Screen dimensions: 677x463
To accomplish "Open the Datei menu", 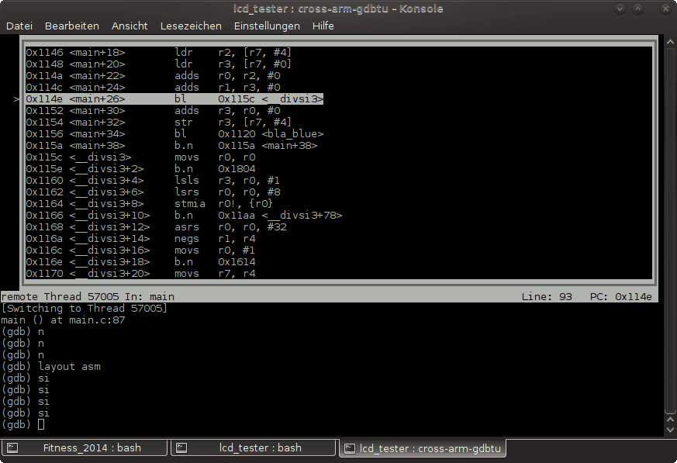I will [x=19, y=26].
